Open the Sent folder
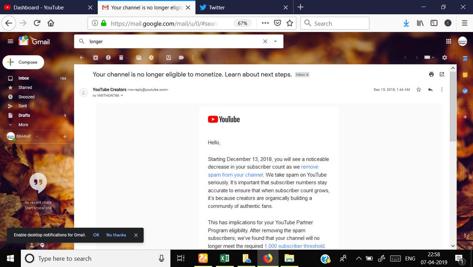This screenshot has width=473, height=267. 22,106
